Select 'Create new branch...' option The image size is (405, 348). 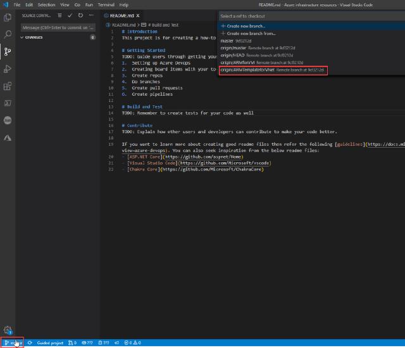[244, 26]
